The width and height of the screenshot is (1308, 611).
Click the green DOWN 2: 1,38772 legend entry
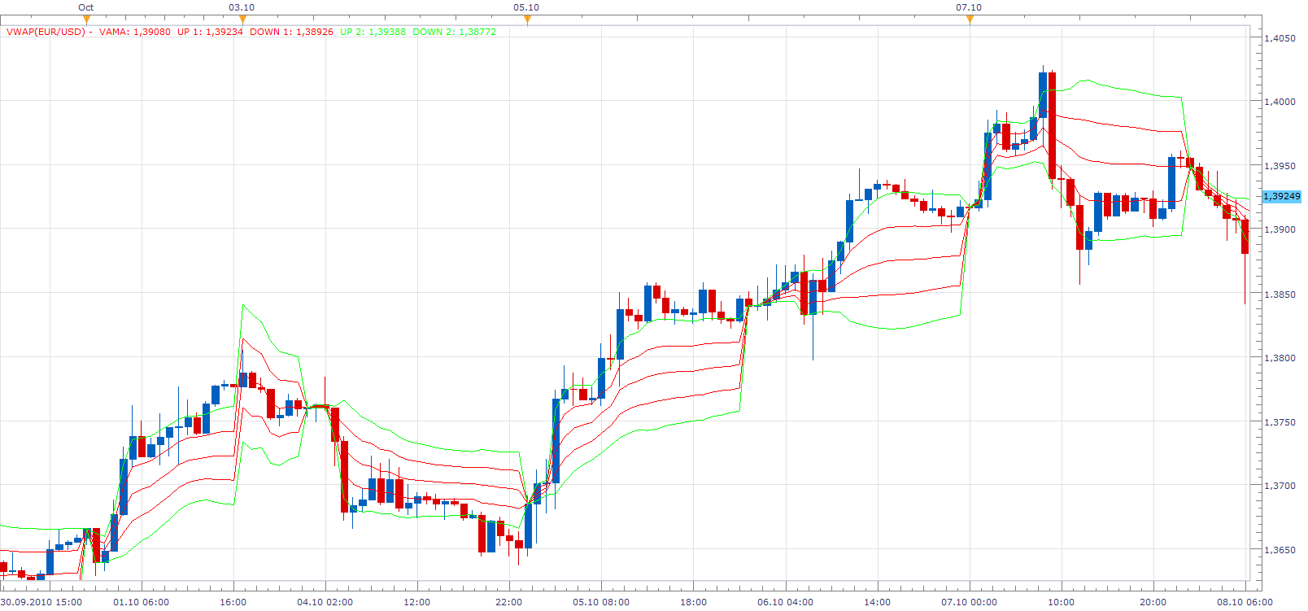[454, 33]
